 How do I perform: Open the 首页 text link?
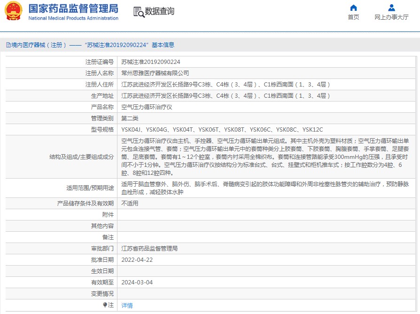[353, 17]
